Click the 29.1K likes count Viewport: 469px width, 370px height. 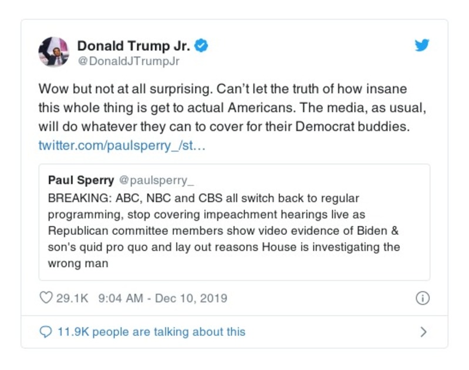pos(72,298)
